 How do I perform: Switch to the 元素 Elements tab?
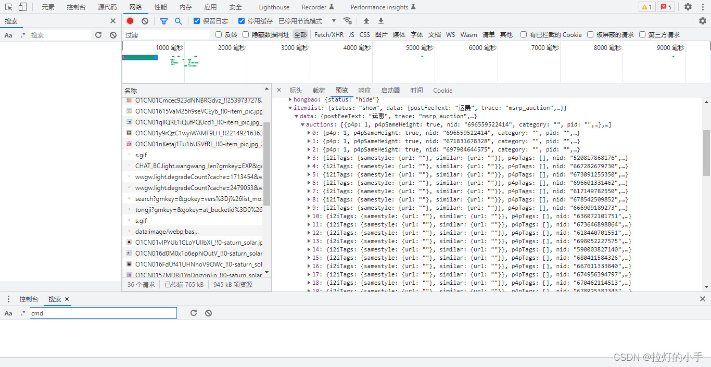click(x=48, y=7)
